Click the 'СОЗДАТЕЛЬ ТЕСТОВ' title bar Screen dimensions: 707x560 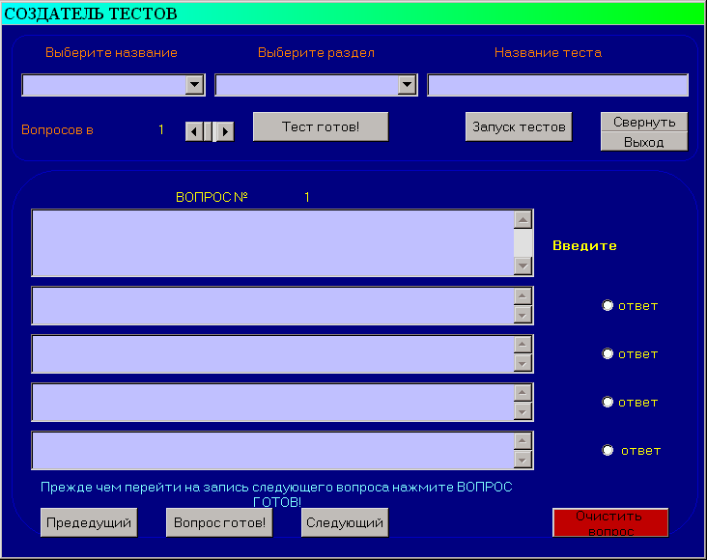(x=353, y=14)
